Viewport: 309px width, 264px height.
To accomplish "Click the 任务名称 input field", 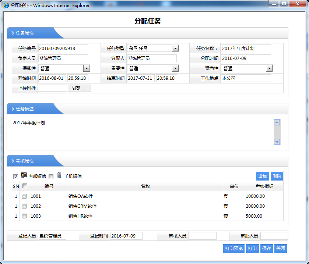I will tap(246, 49).
